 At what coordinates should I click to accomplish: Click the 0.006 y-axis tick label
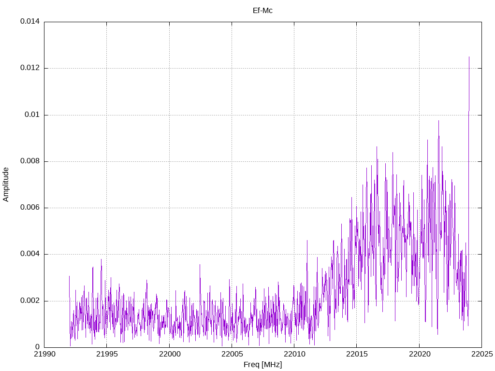click(29, 208)
